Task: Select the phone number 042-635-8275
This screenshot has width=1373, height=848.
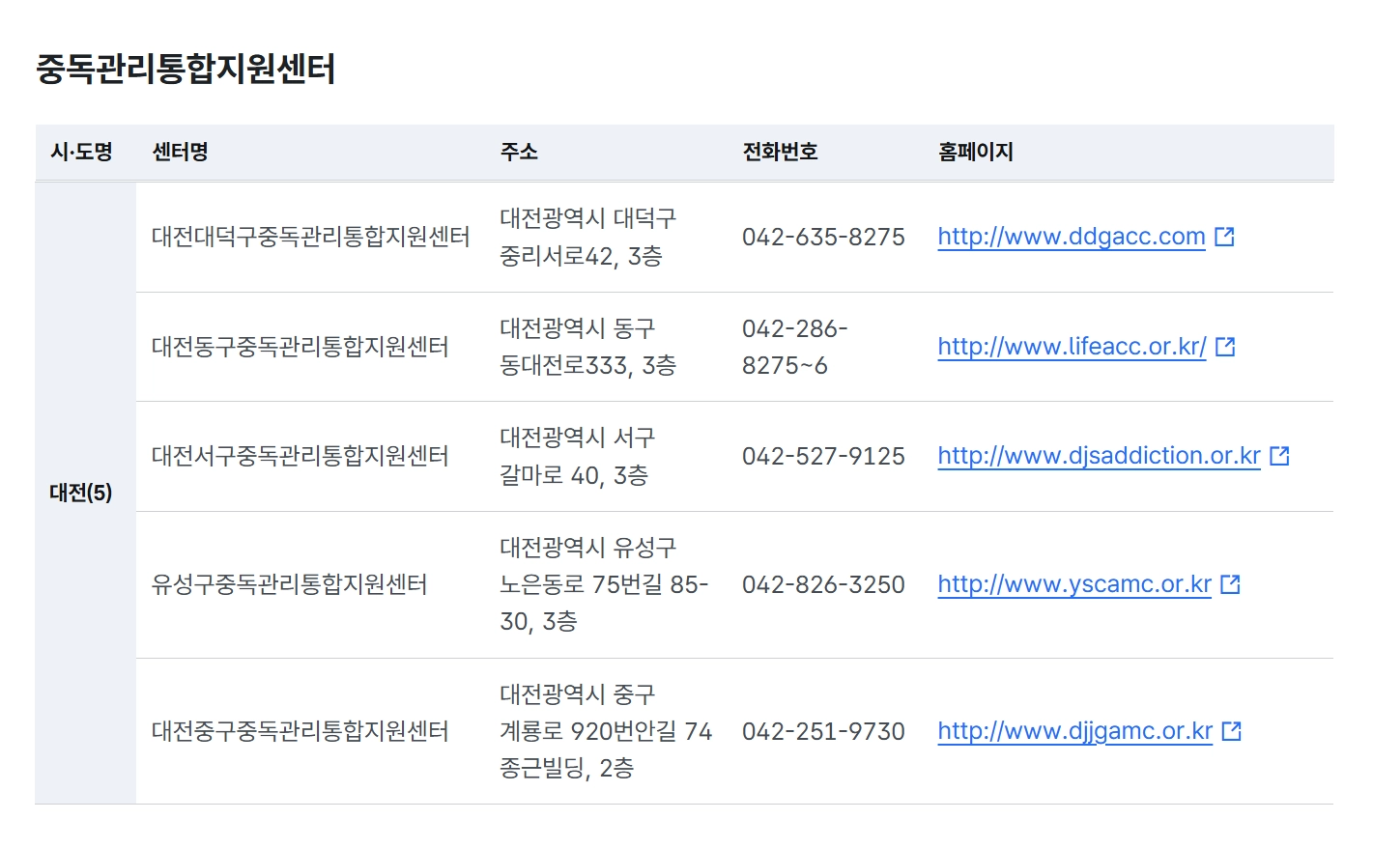Action: [x=823, y=237]
